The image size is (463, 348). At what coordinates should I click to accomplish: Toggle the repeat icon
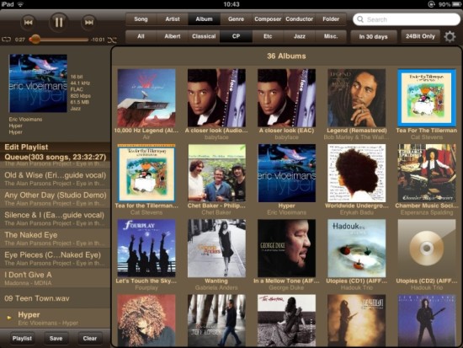click(x=6, y=40)
